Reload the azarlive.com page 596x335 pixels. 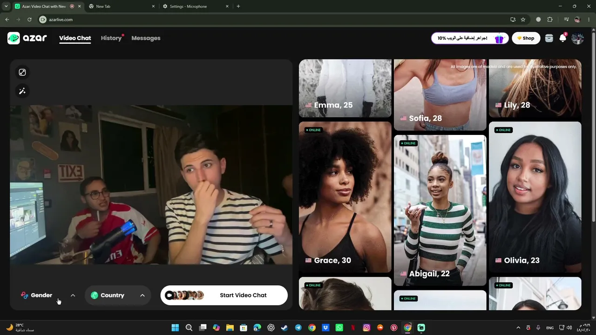pos(29,20)
